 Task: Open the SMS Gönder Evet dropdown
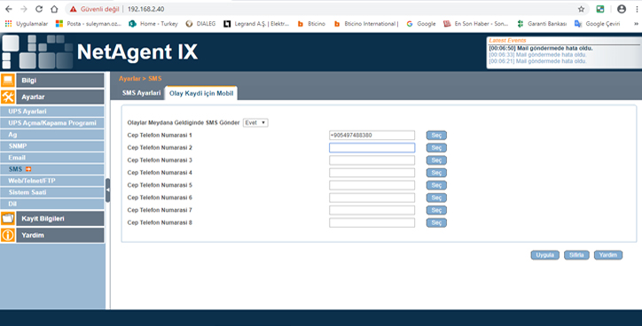coord(255,123)
